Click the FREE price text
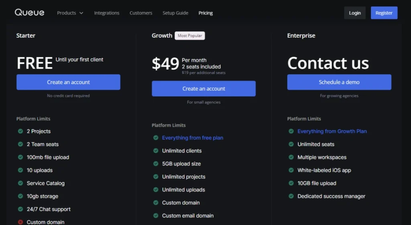 (35, 63)
